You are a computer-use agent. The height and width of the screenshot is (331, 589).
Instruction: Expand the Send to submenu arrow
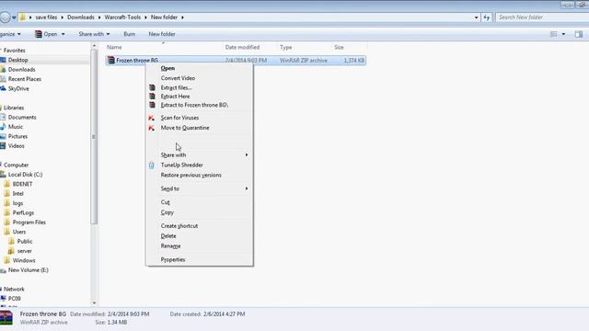(247, 188)
